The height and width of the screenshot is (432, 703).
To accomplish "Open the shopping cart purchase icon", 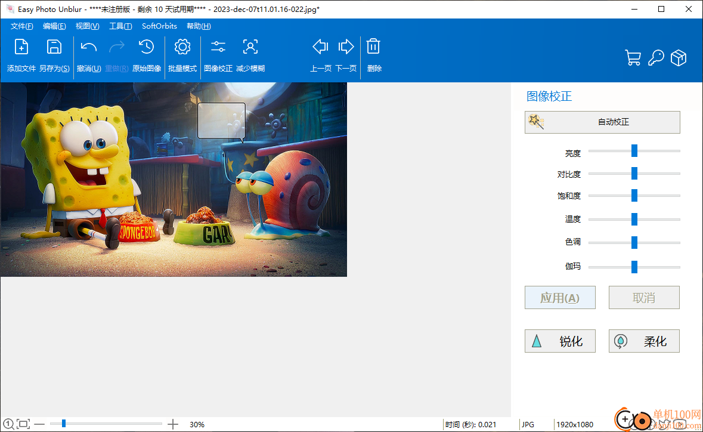I will (x=633, y=58).
